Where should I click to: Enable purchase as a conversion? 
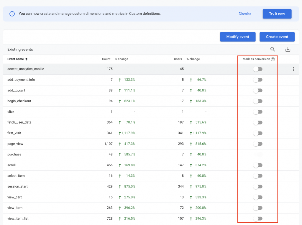click(258, 154)
